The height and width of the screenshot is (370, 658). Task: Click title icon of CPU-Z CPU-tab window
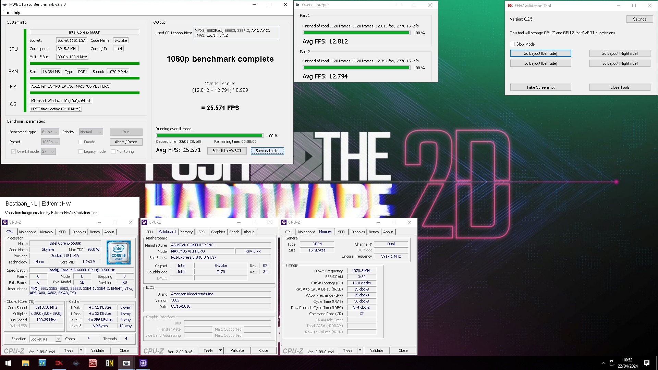pos(5,222)
